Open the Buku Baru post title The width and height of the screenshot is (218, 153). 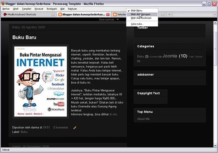pyautogui.click(x=24, y=37)
